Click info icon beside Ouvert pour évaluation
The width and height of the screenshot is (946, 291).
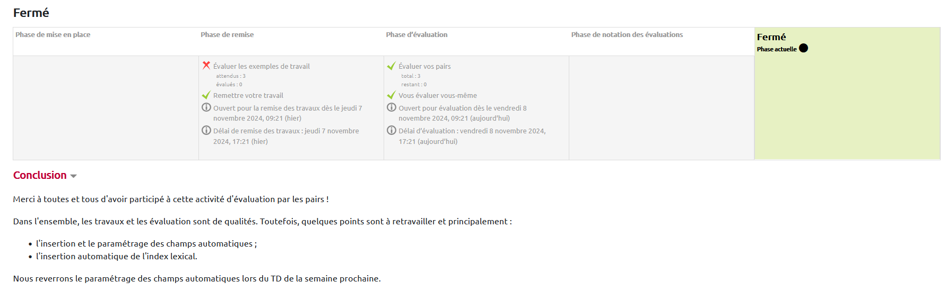(392, 107)
